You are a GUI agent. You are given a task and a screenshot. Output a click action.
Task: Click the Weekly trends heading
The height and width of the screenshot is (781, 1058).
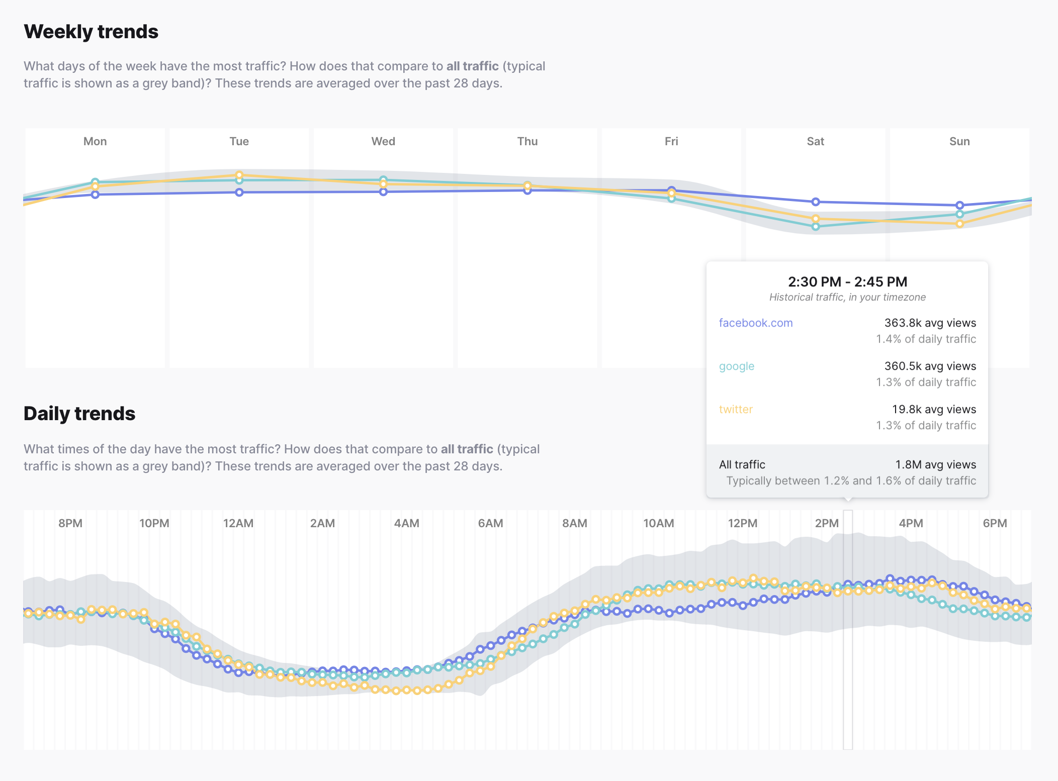tap(91, 31)
